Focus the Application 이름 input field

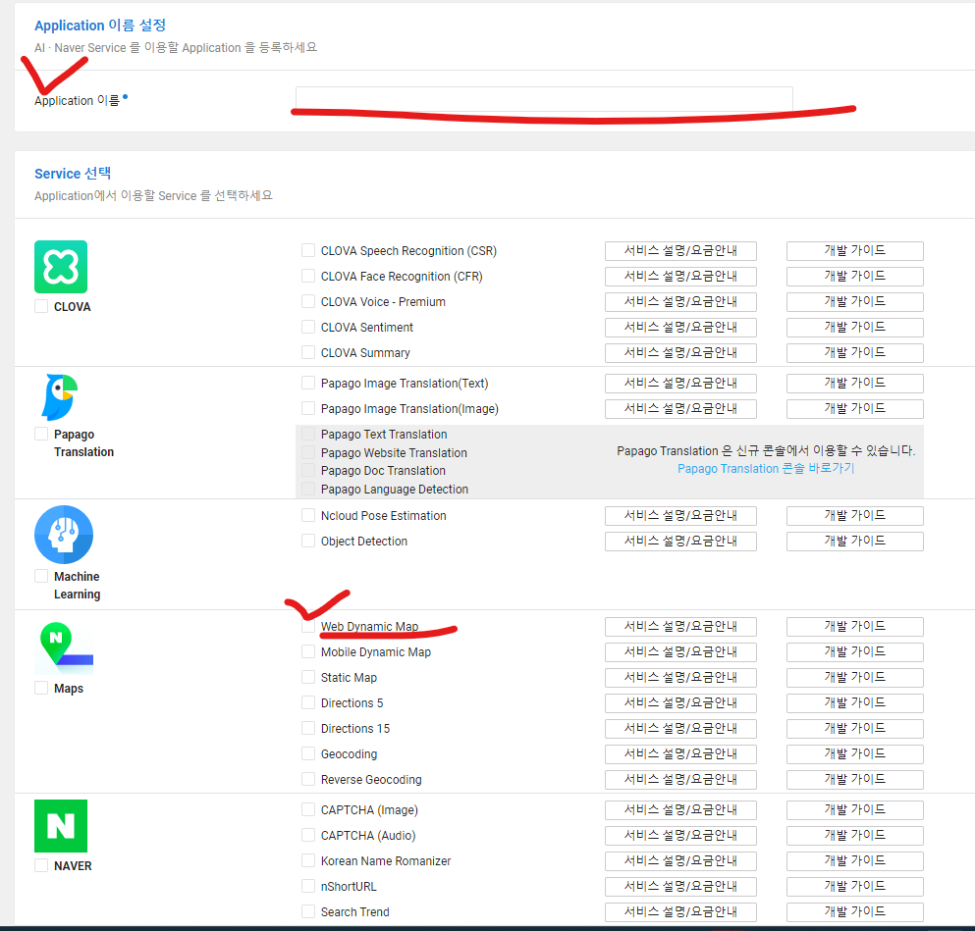tap(544, 99)
